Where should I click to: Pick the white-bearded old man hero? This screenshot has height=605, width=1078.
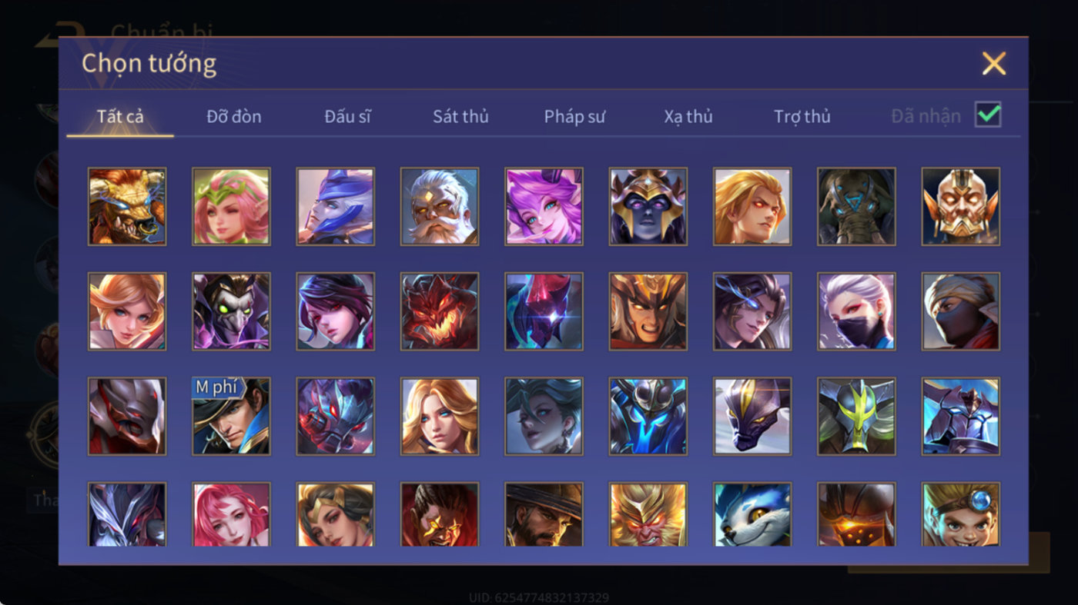440,207
